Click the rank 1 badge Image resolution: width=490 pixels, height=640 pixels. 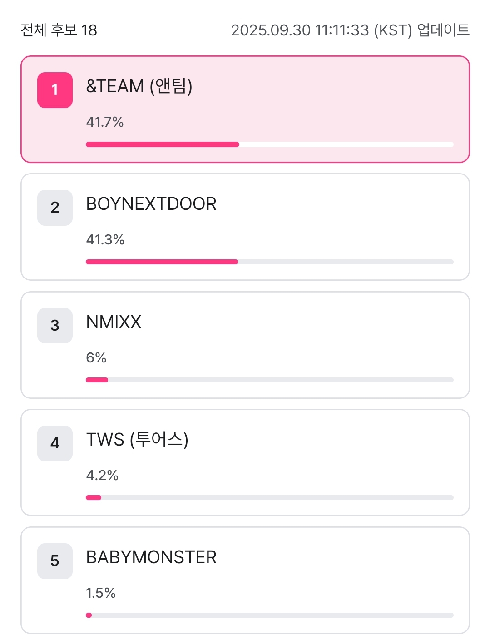pyautogui.click(x=55, y=90)
